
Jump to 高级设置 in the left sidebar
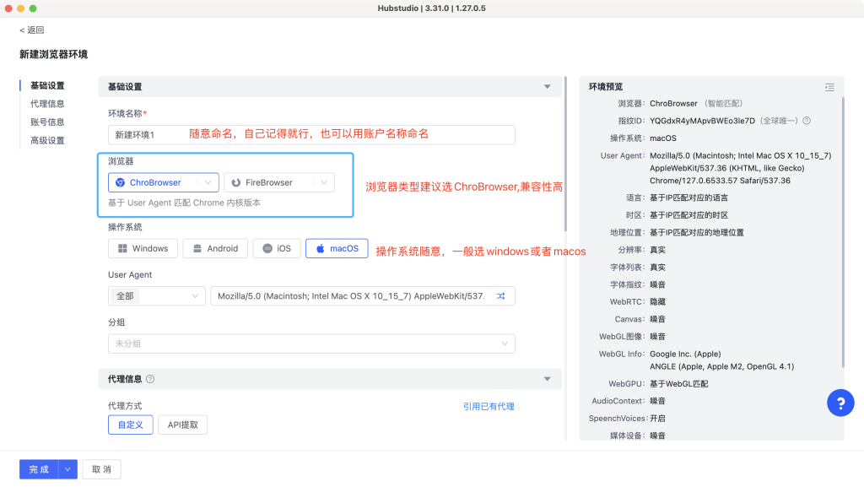coord(47,141)
